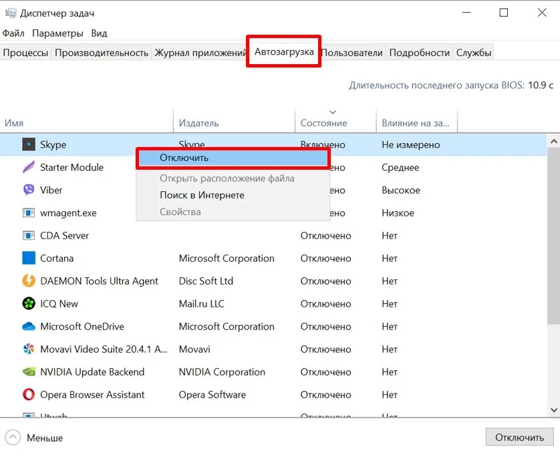Select the ICQ New entry name
Screen dimensions: 560x457
tap(59, 304)
